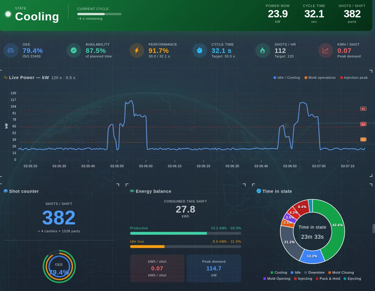This screenshot has height=291, width=375.
Task: Click the '~4 s remaining' label
Action: pos(90,19)
